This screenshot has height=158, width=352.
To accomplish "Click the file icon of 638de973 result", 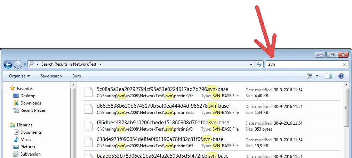I will [88, 142].
